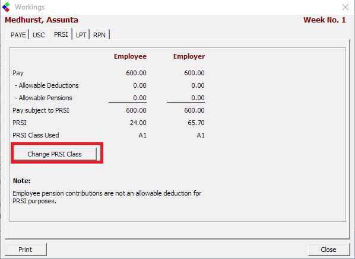355x259 pixels.
Task: Click Change PRSI Class button
Action: click(x=55, y=154)
